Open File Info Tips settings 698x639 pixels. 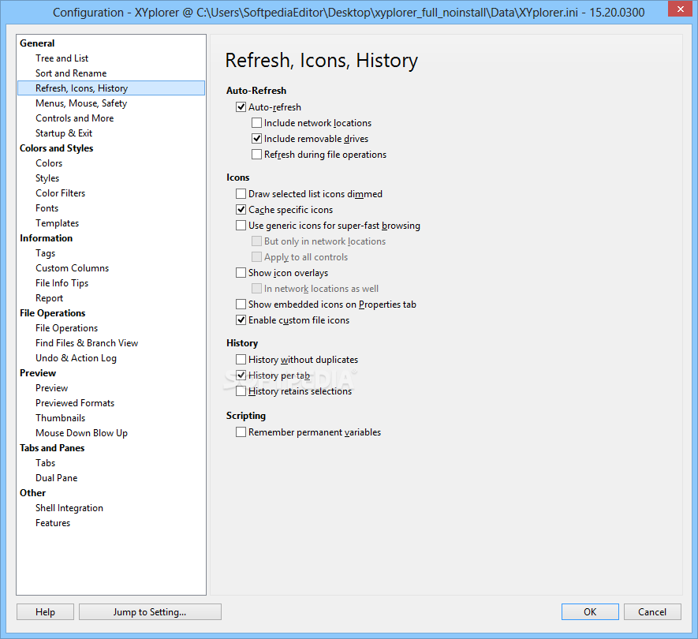pos(62,283)
